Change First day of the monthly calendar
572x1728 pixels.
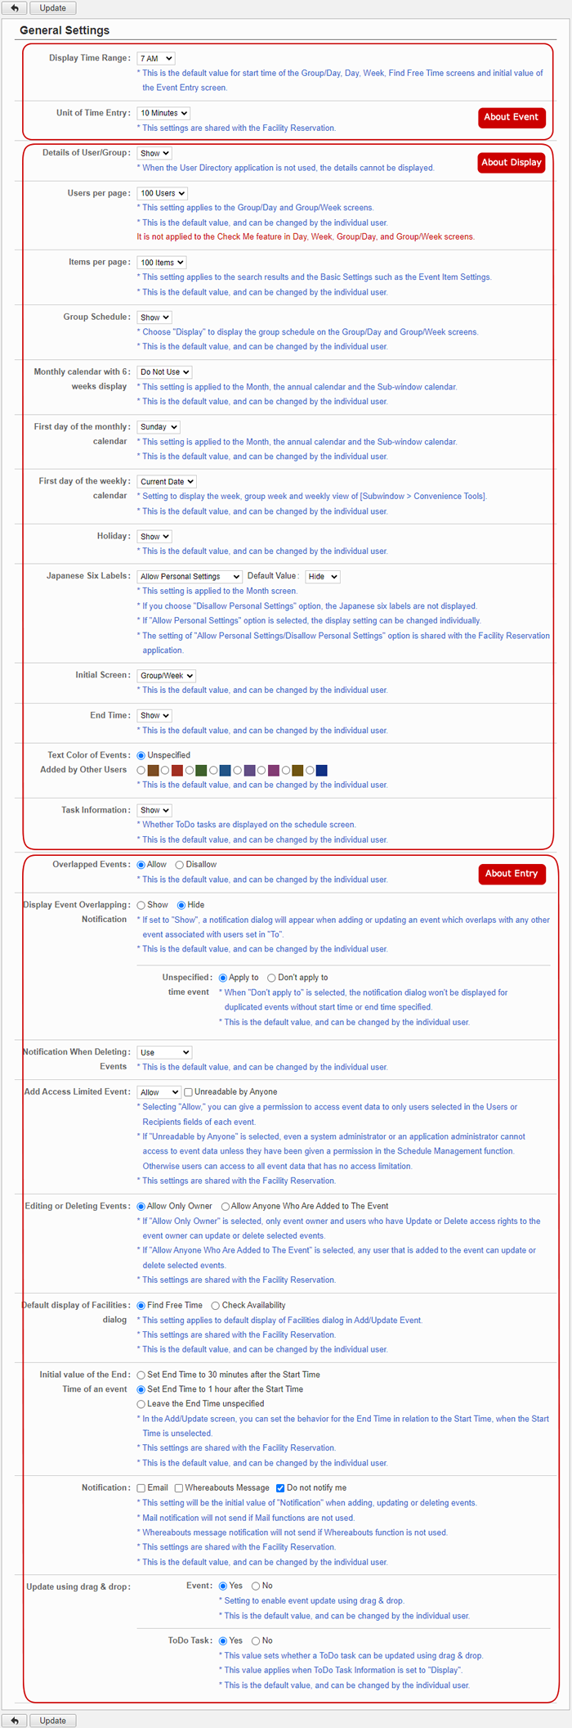pos(159,427)
